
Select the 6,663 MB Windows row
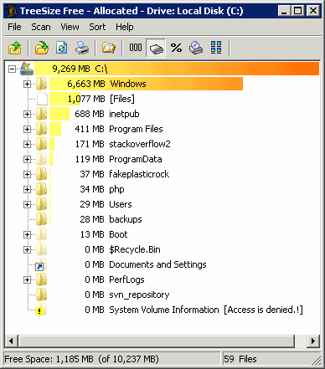tap(146, 84)
